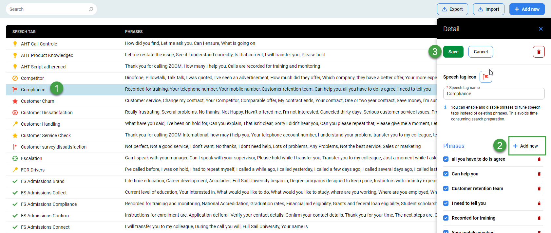Remove the 'Recorded for training' phrase
The height and width of the screenshot is (233, 551).
click(x=539, y=218)
